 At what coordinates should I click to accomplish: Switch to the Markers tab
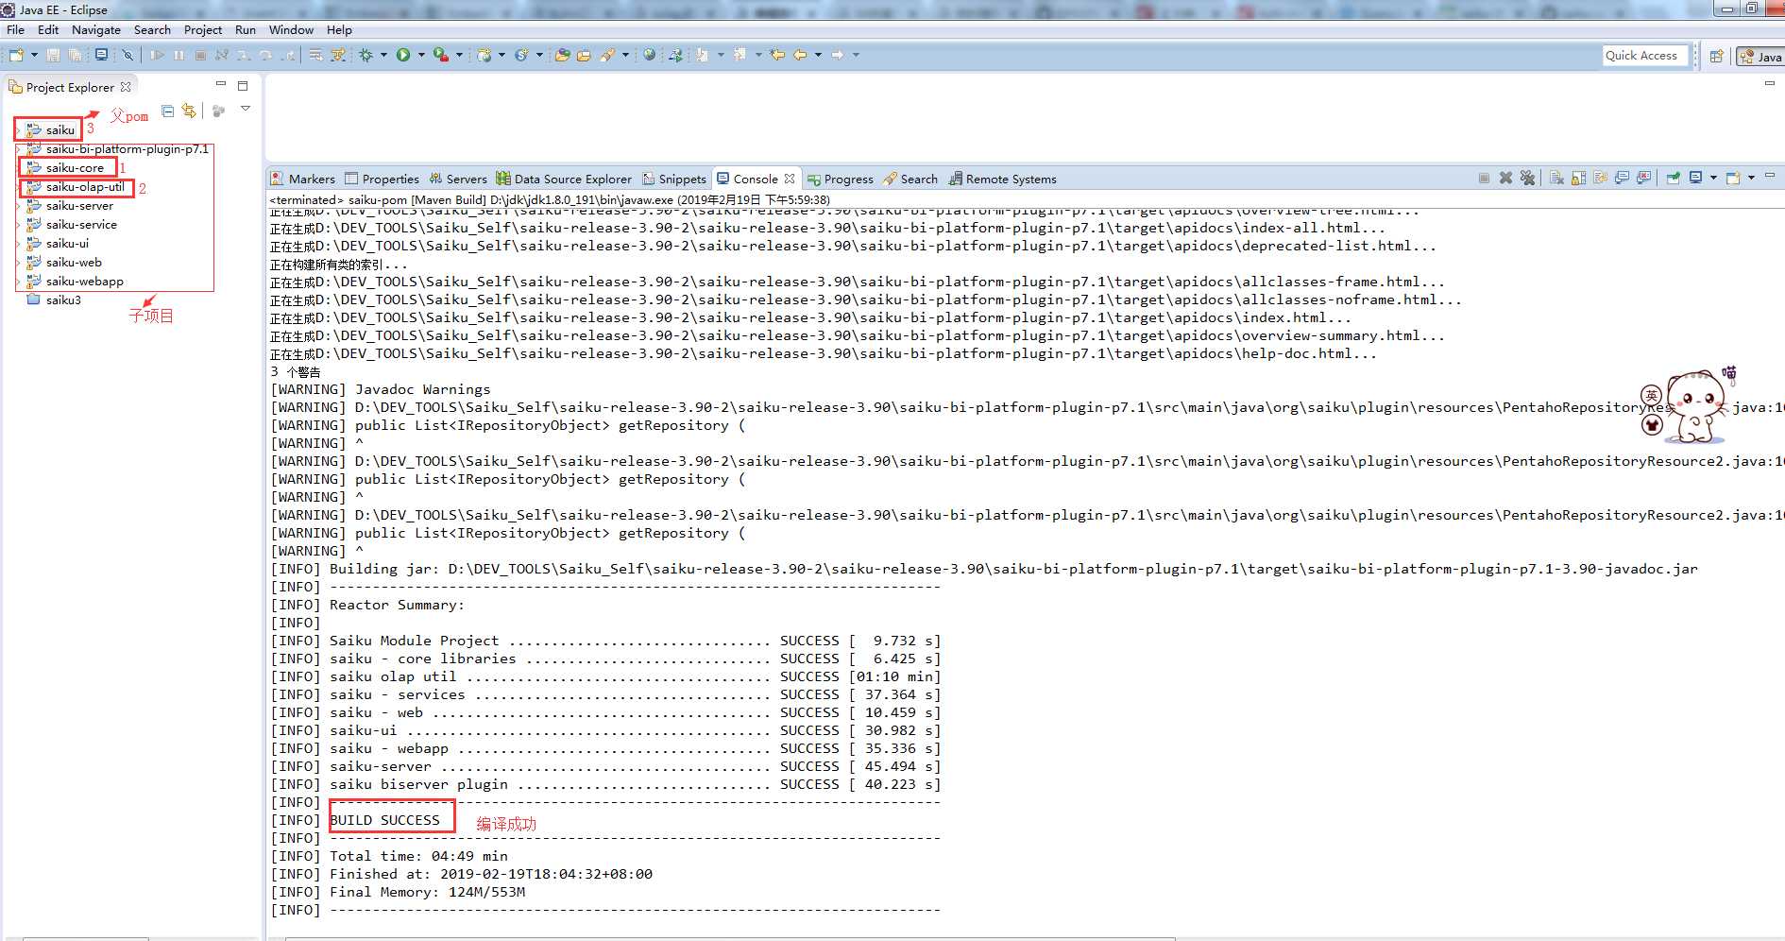click(302, 179)
